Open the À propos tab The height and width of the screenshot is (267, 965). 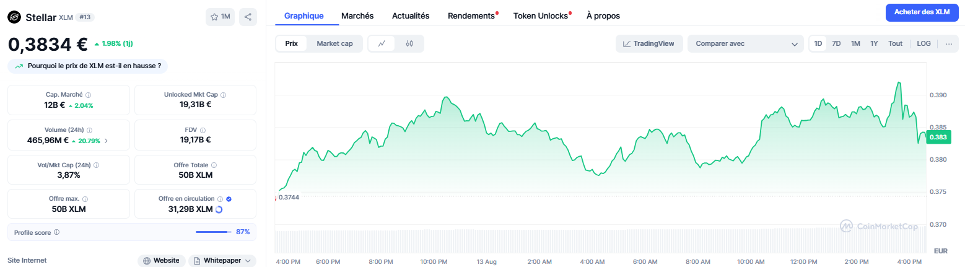[603, 15]
